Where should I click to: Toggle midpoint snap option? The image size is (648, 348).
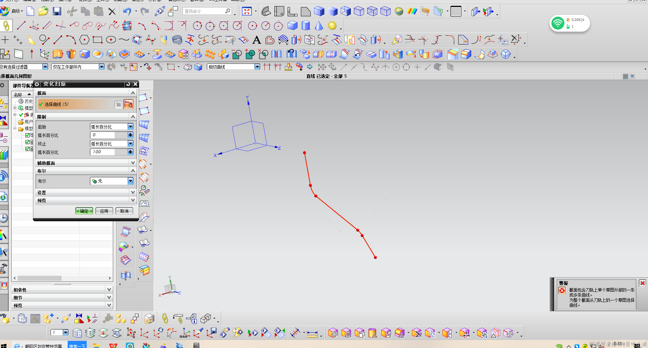pos(354,67)
